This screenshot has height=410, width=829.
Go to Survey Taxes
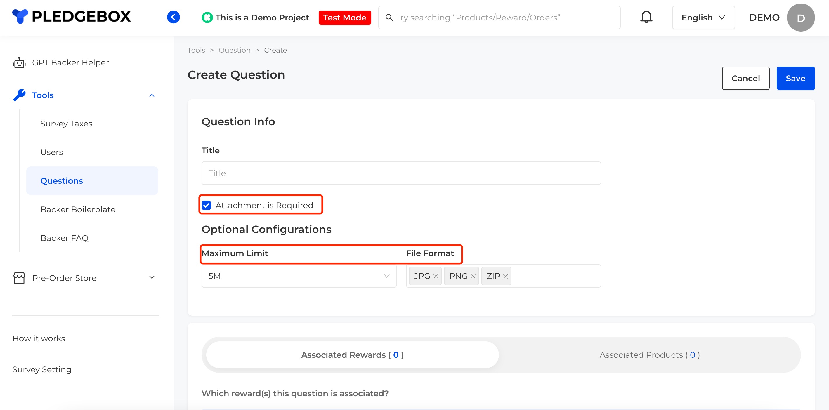[x=66, y=124]
